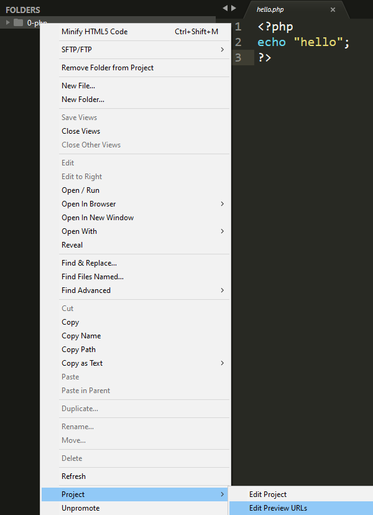Viewport: 373px width, 515px height.
Task: Click Refresh in the context menu
Action: (73, 476)
